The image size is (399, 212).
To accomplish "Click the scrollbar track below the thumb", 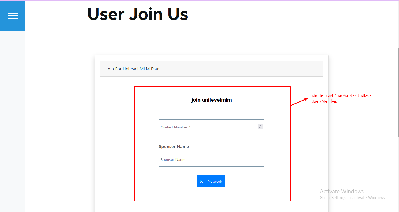I will 398,173.
